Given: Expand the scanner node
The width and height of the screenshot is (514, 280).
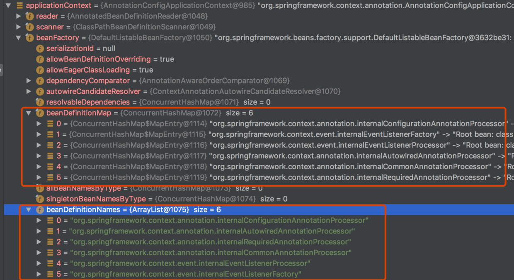Looking at the screenshot, I should [18, 27].
